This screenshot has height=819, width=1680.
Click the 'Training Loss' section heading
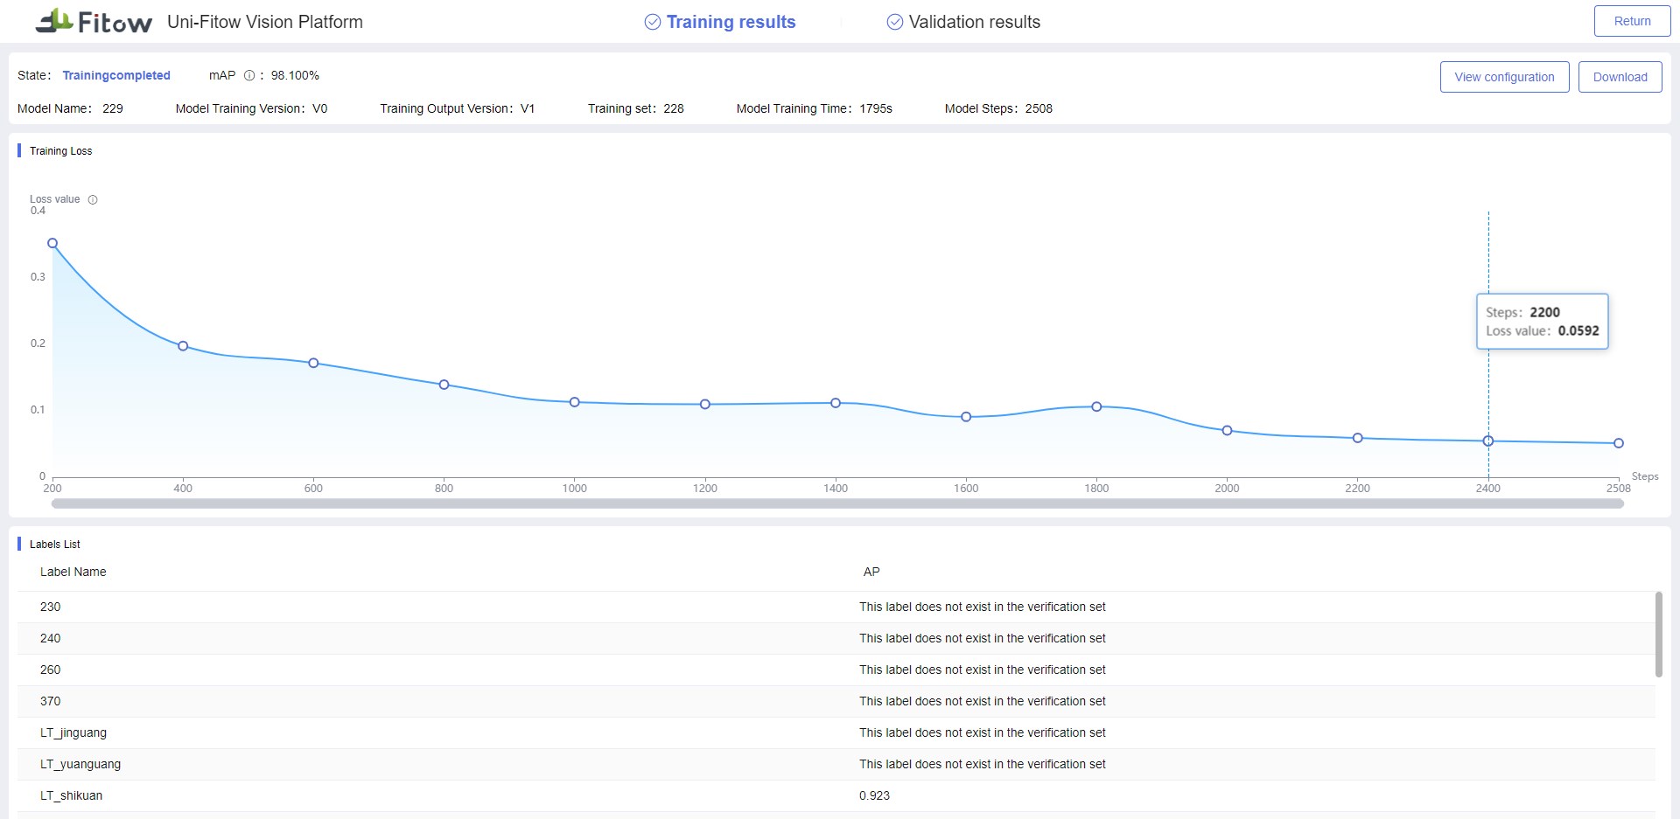(60, 151)
